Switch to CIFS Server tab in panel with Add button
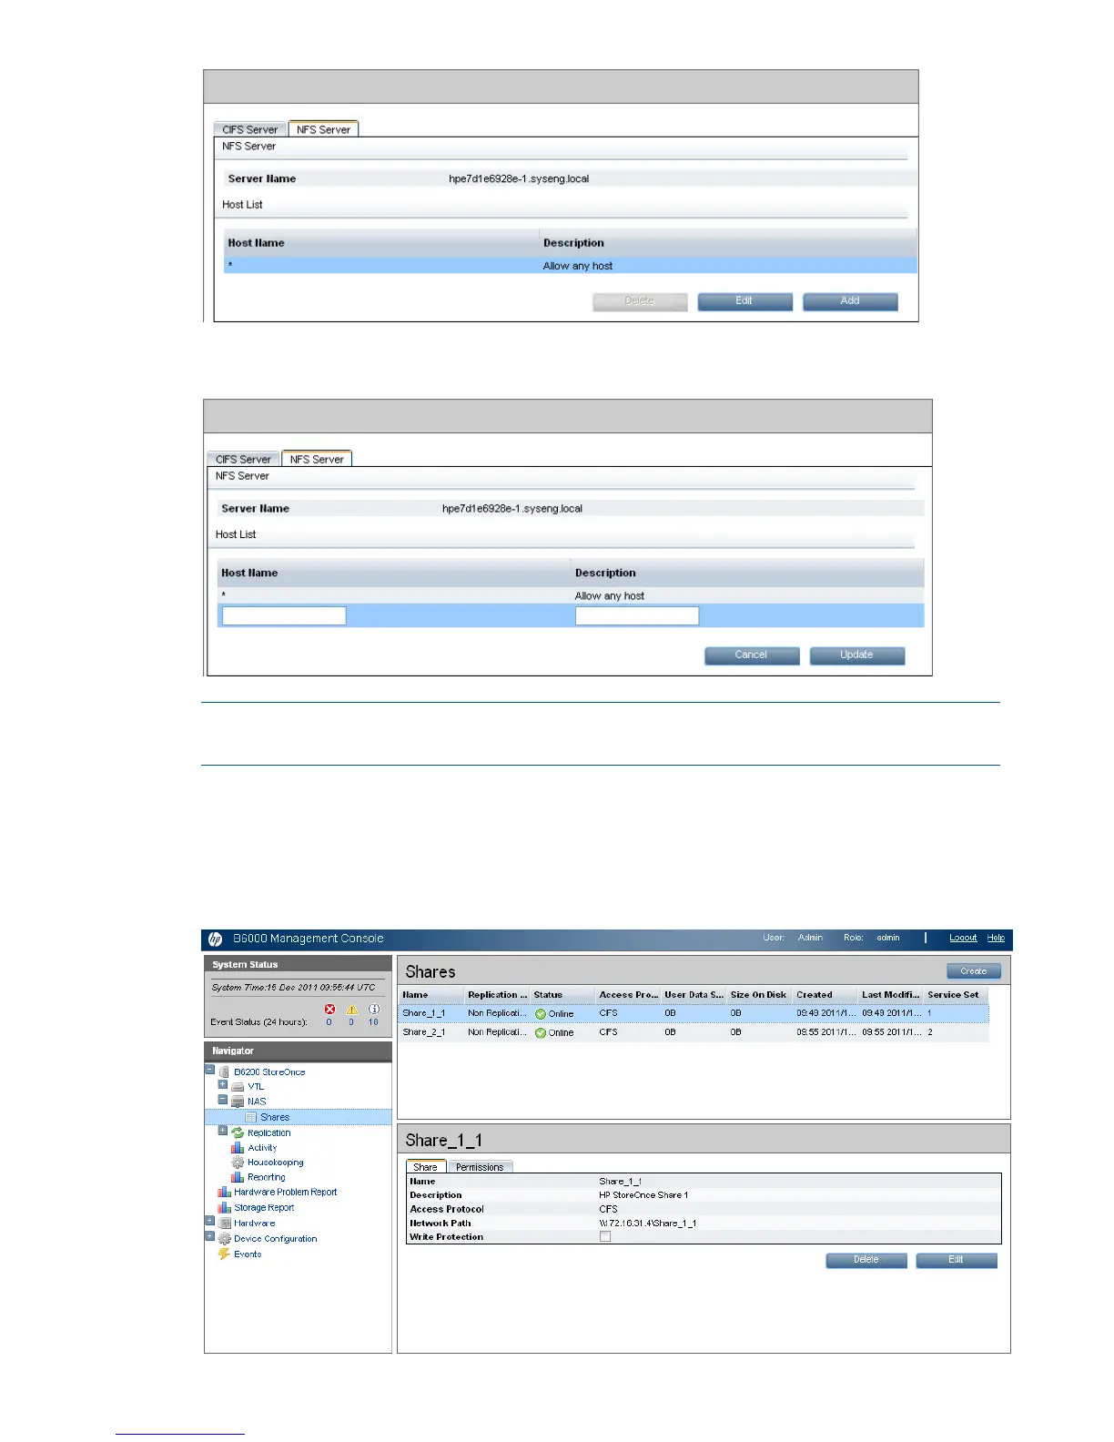Image resolution: width=1114 pixels, height=1442 pixels. pyautogui.click(x=250, y=129)
